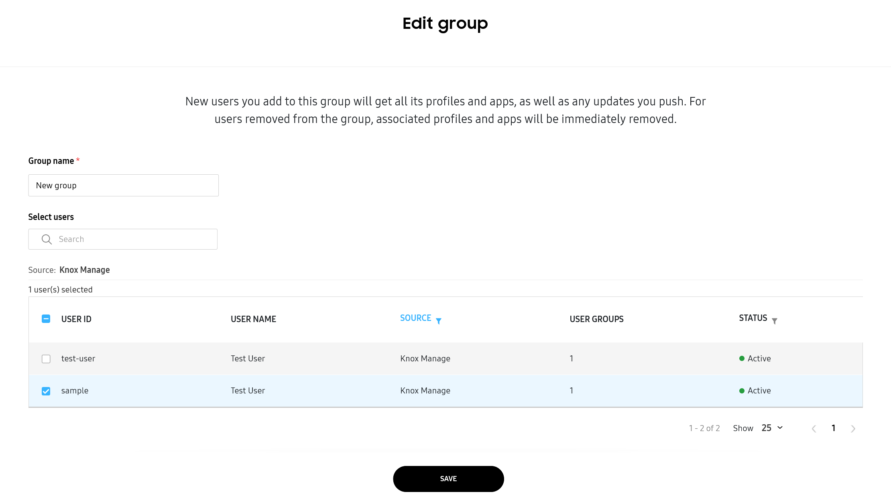
Task: Click Test User name in sample row
Action: 248,391
